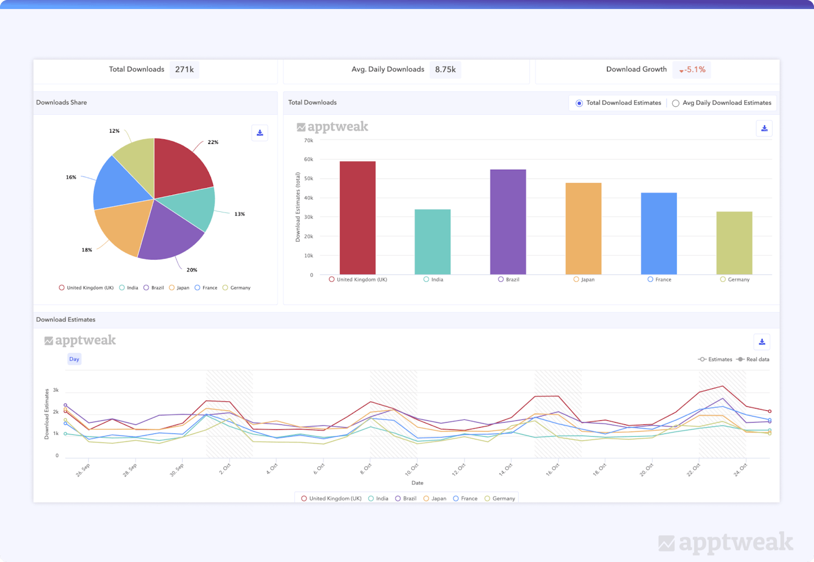Select Total Download Estimates radio button
The height and width of the screenshot is (562, 814).
click(x=579, y=103)
